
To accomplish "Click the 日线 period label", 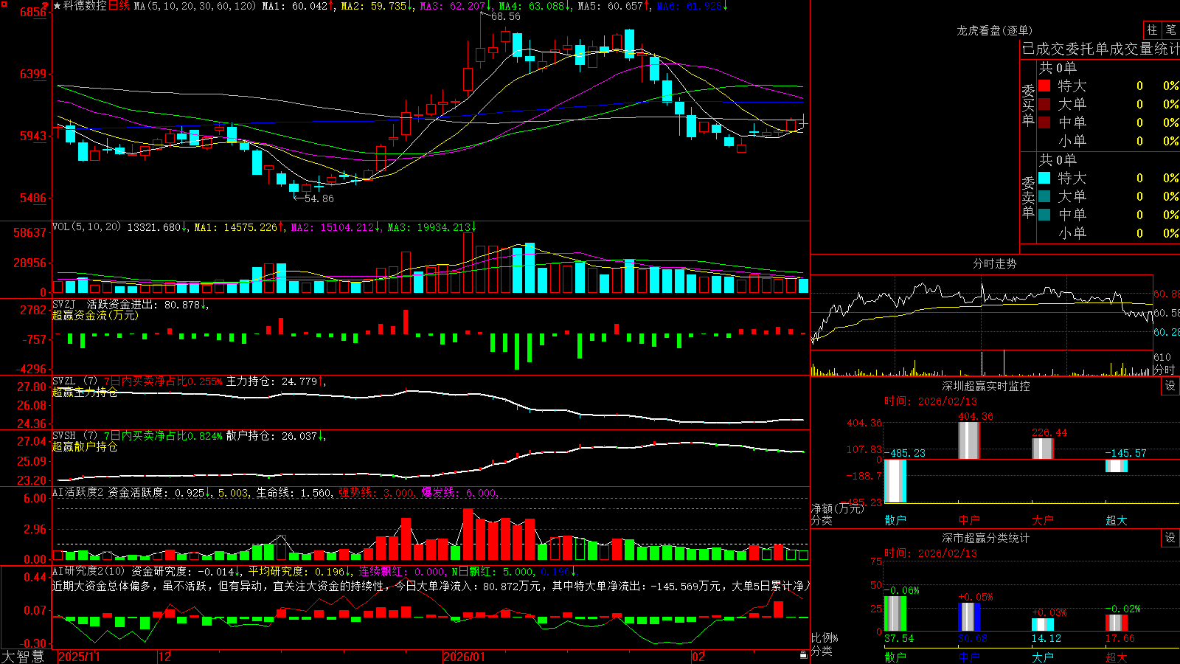I will (x=119, y=6).
